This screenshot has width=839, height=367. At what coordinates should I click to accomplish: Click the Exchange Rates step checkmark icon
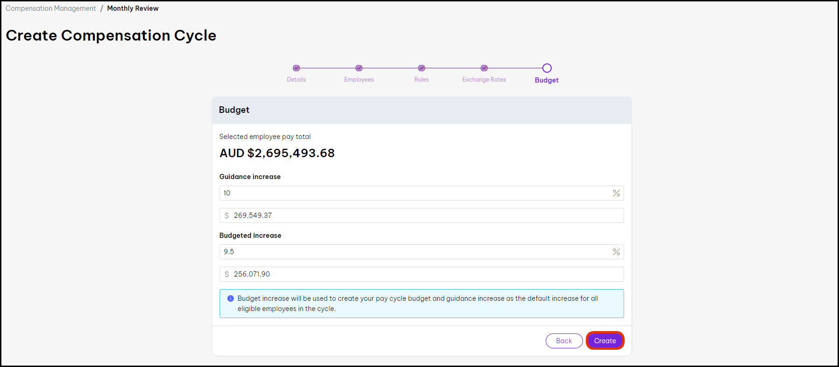[484, 68]
